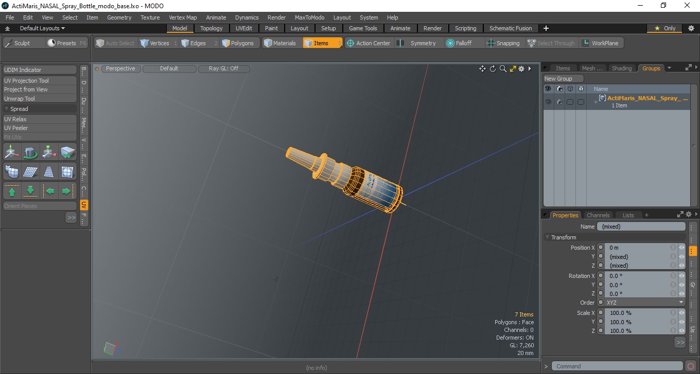The height and width of the screenshot is (374, 700).
Task: Select Vertices selection mode
Action: click(159, 43)
